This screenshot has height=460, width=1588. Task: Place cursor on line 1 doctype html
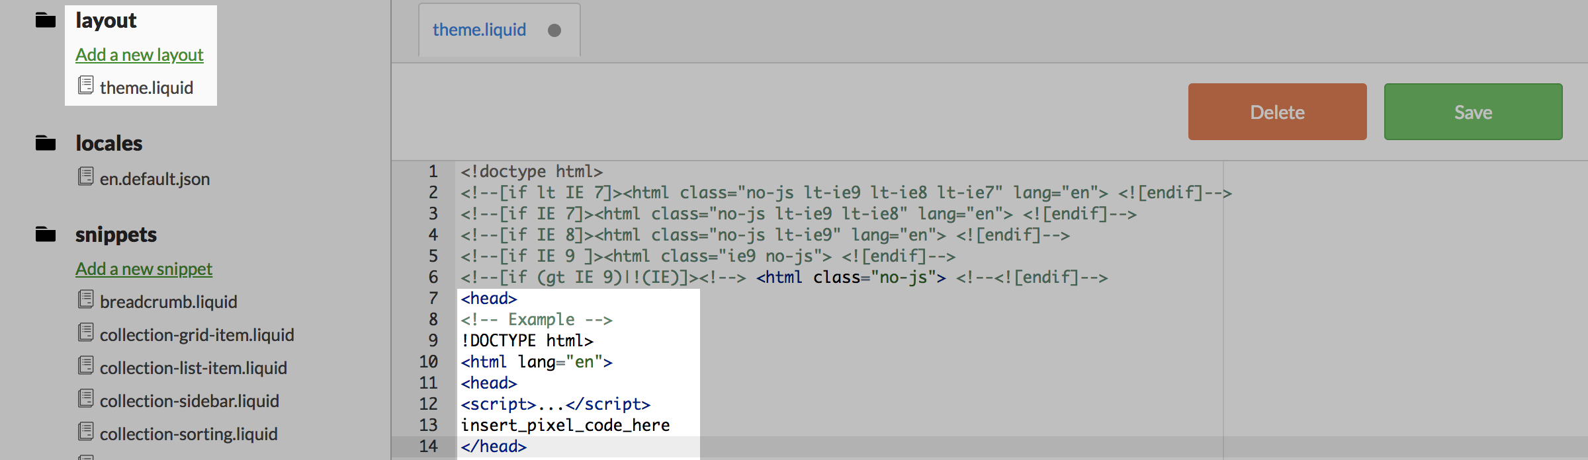[532, 171]
